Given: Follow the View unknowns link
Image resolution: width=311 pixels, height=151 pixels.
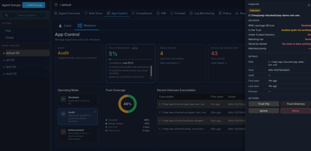Looking at the screenshot, I should (170, 63).
